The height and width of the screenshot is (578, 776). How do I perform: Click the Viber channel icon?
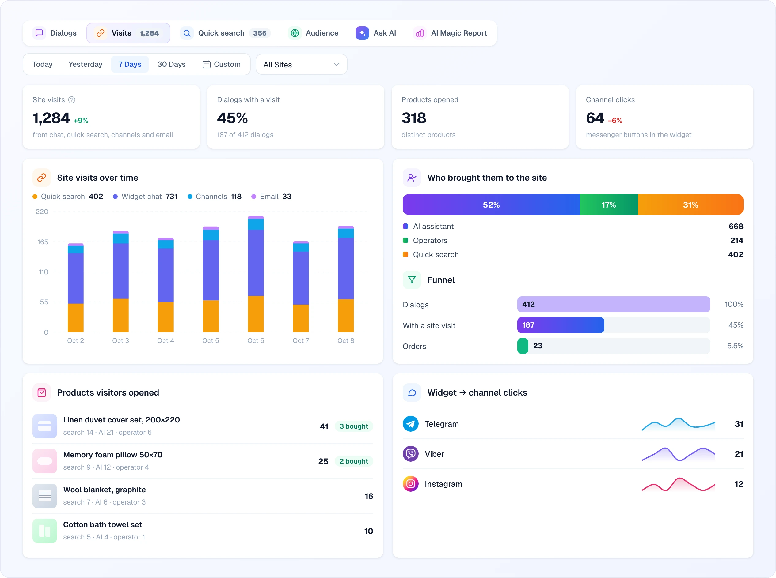tap(410, 454)
